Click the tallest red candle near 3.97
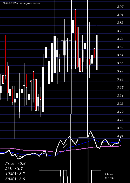This screenshot has height=183, width=130. tap(75, 25)
